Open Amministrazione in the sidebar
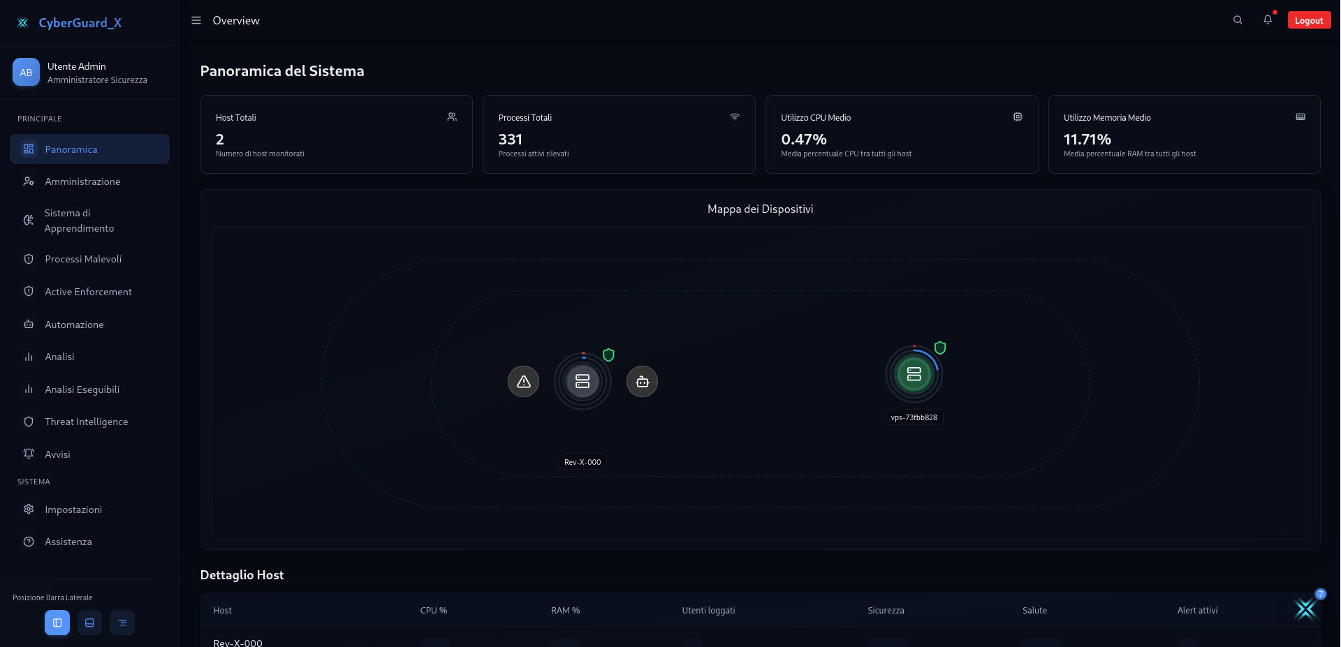 [x=82, y=181]
